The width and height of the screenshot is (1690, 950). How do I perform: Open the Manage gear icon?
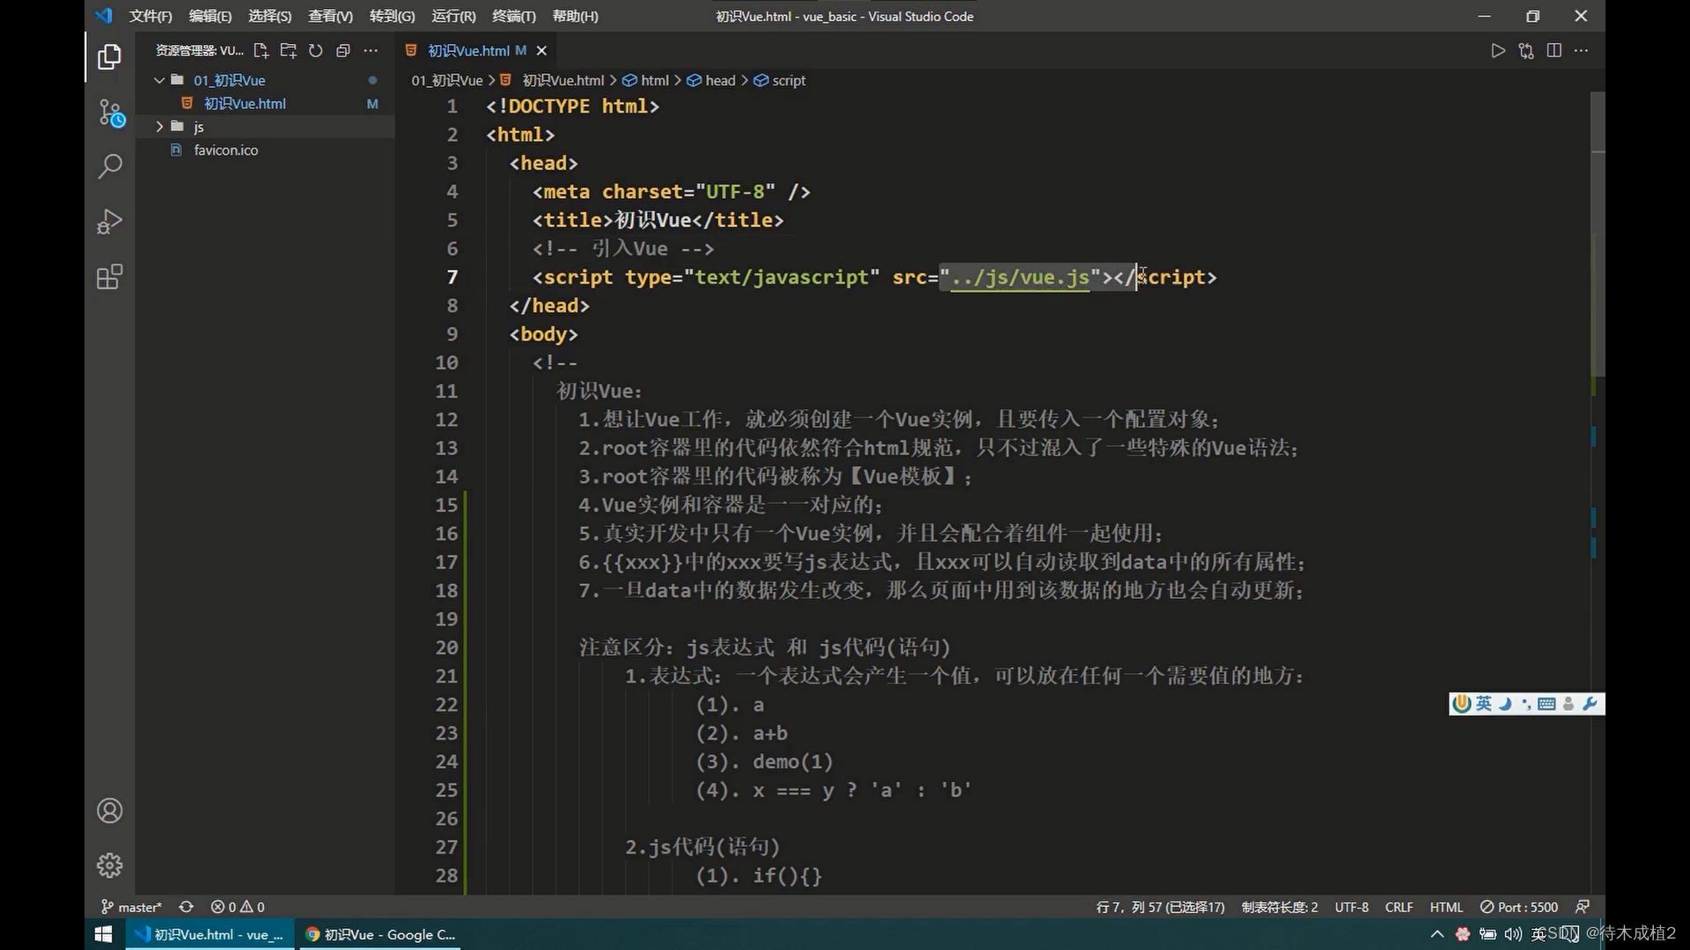click(x=109, y=866)
